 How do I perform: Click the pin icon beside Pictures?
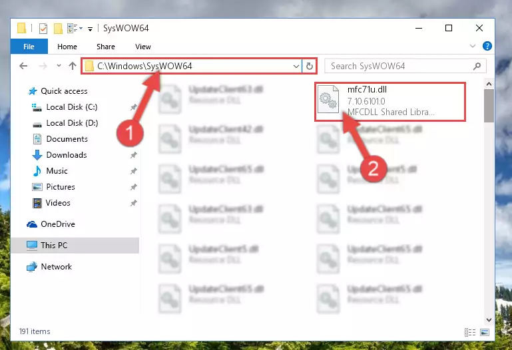pos(134,187)
